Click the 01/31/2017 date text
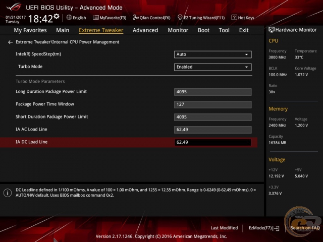The image size is (323, 242). pos(16,17)
